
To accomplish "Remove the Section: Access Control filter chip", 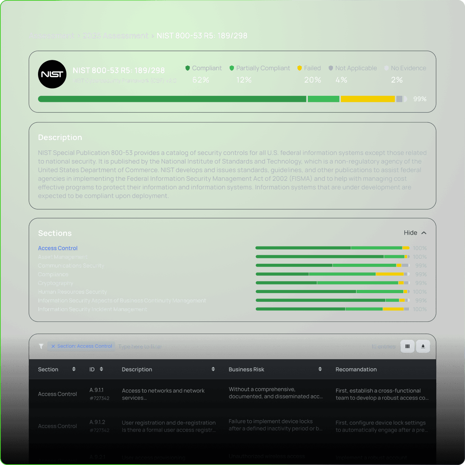I will [x=53, y=346].
